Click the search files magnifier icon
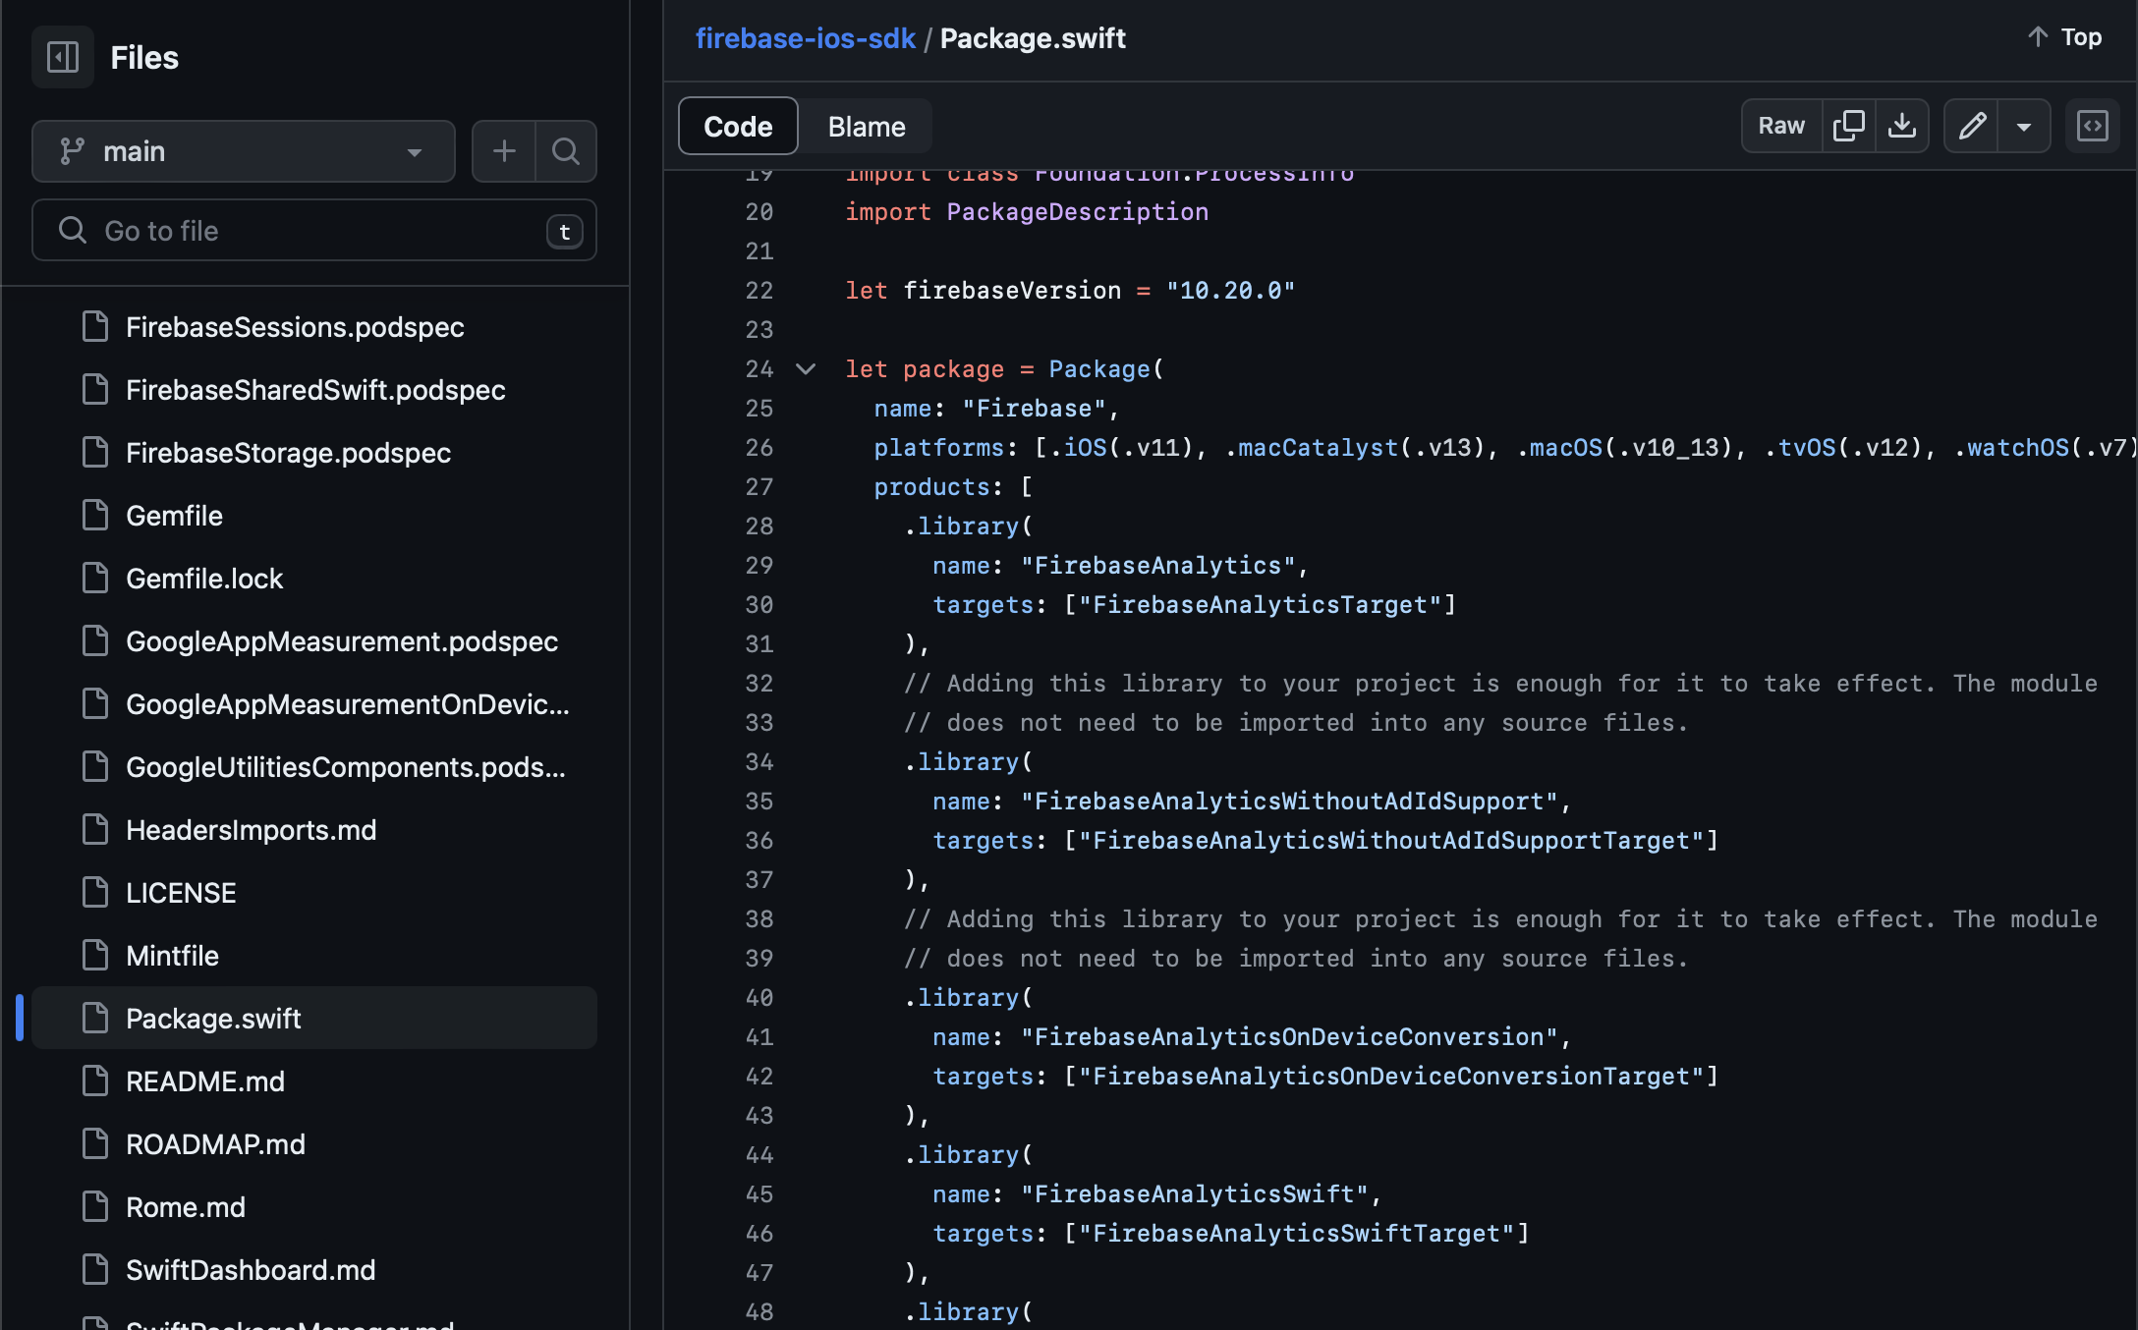This screenshot has height=1330, width=2138. click(x=566, y=151)
